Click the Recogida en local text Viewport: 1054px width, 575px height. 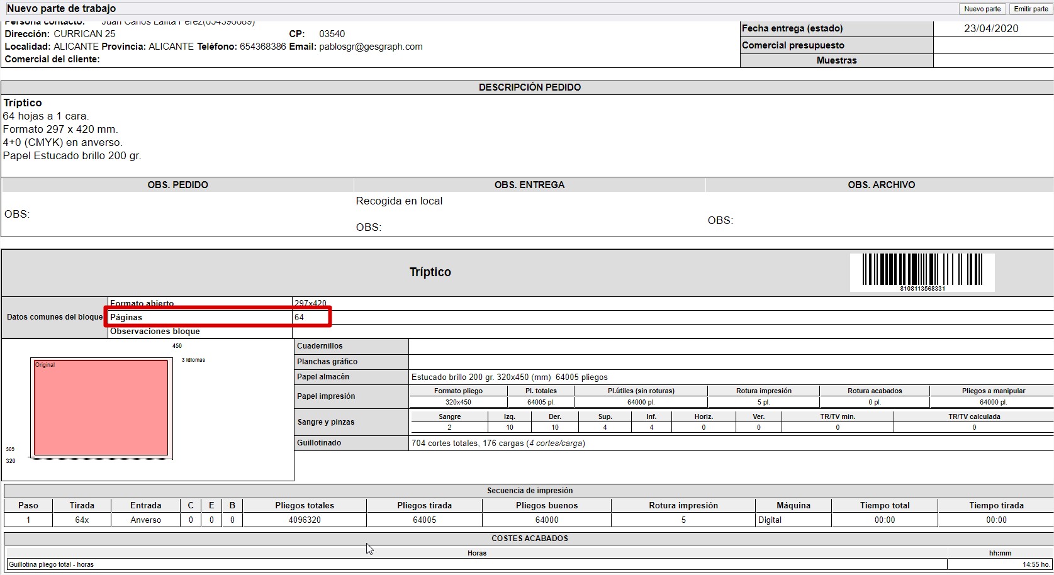pyautogui.click(x=399, y=201)
